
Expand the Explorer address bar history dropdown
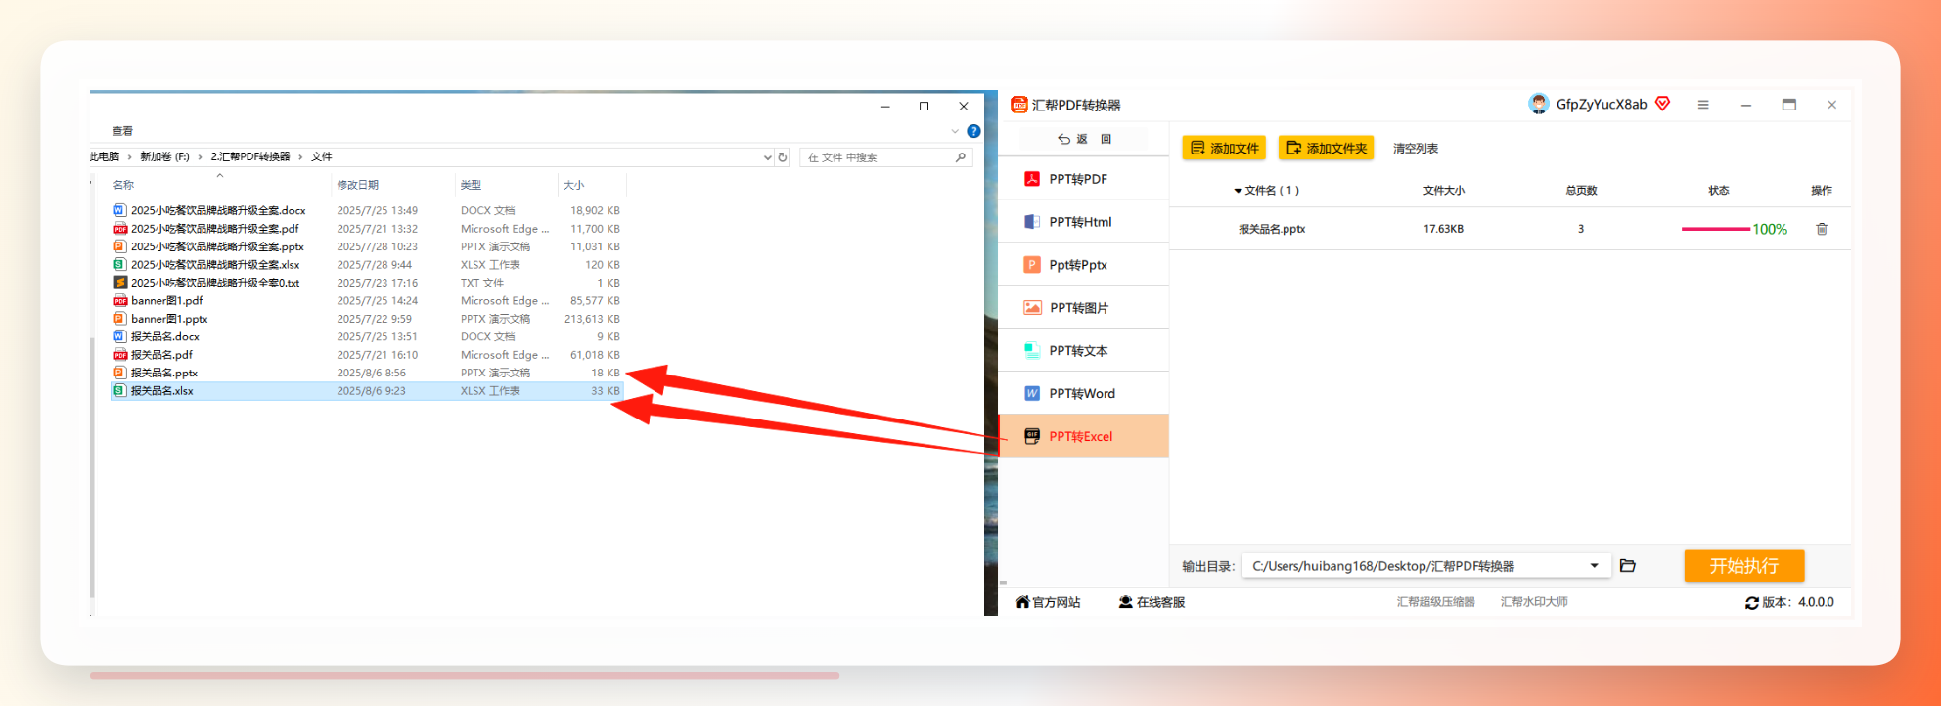pos(767,157)
